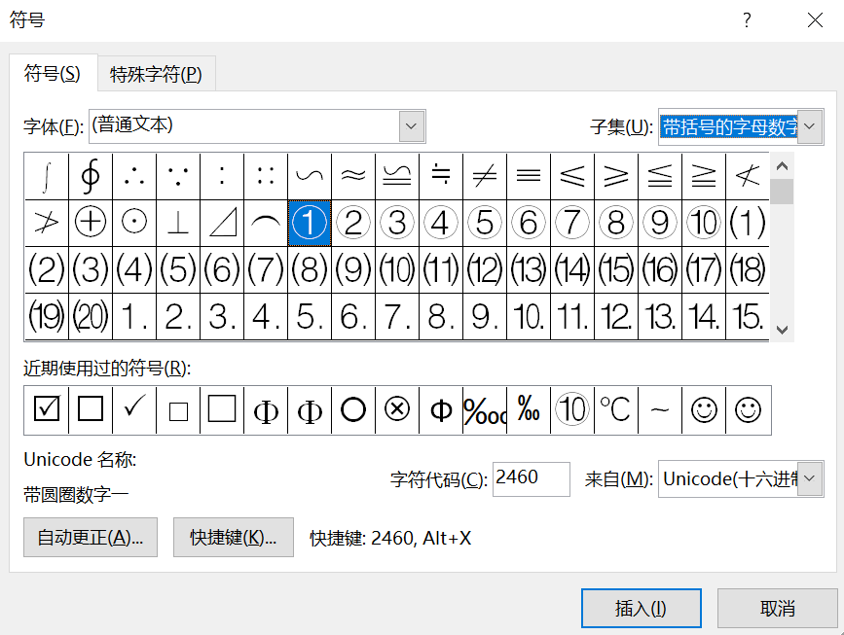Click the check mark recent symbol
Screen dimensions: 844x635
(134, 410)
